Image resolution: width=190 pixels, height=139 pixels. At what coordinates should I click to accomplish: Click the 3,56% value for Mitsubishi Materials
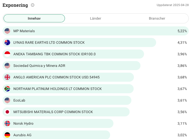[182, 112]
